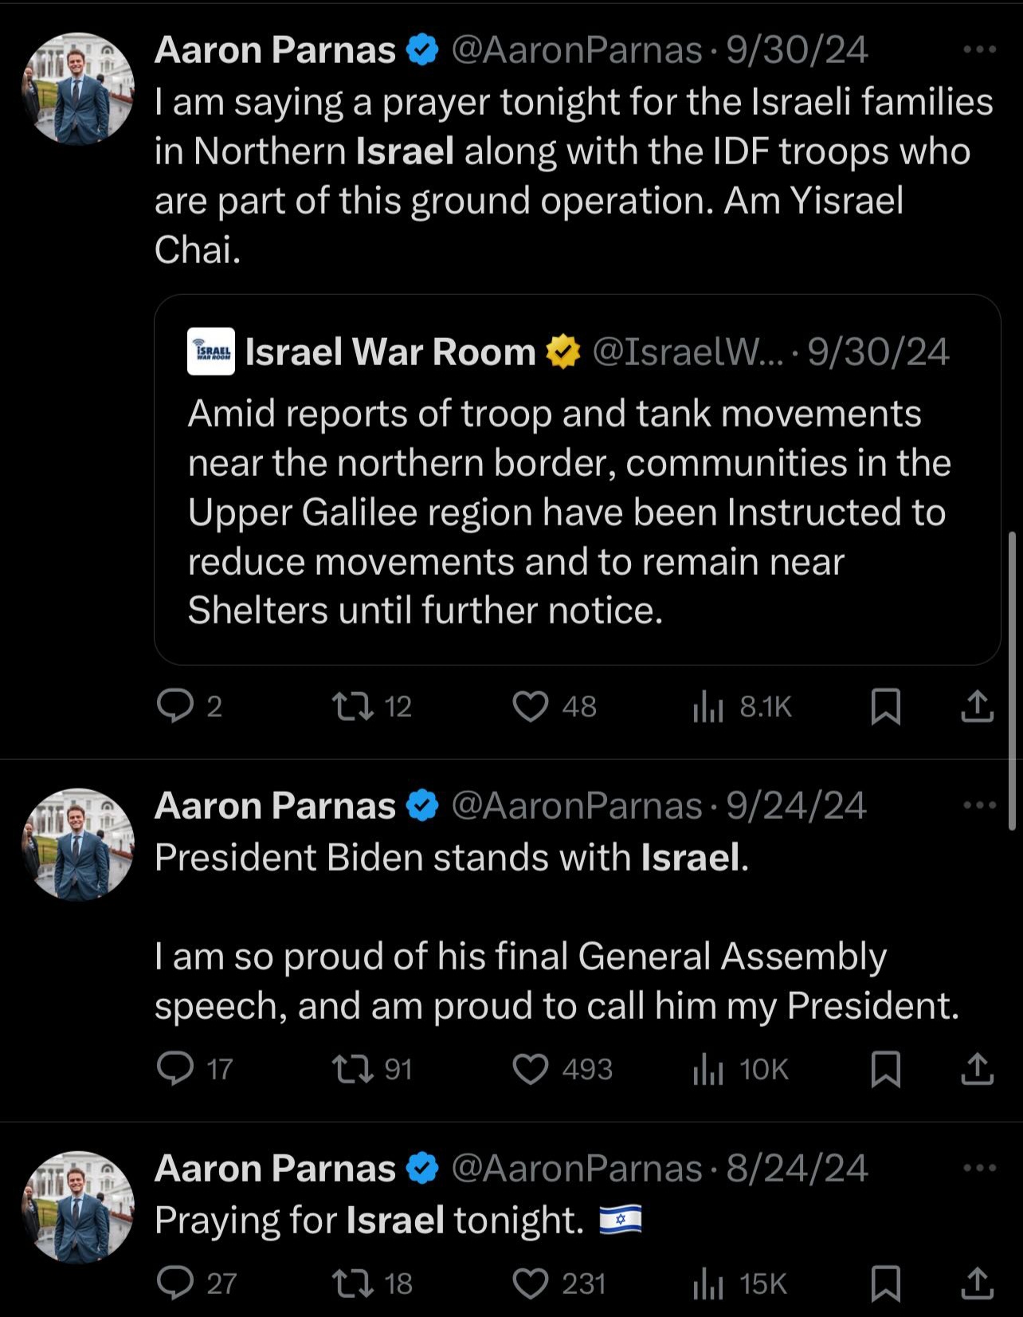The image size is (1023, 1317).
Task: Bookmark the 9/24/24 President Biden tweet
Action: (886, 1069)
